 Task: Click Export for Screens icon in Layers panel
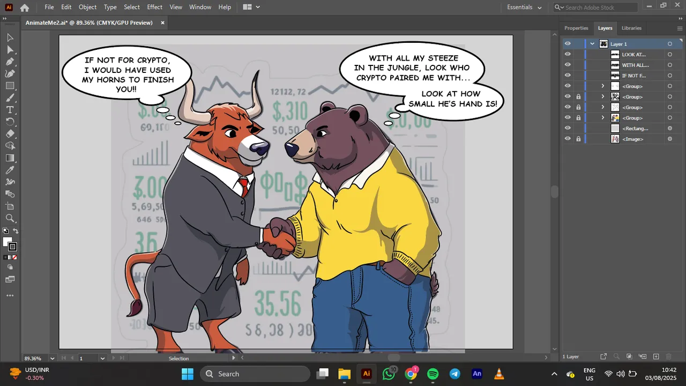(x=603, y=357)
